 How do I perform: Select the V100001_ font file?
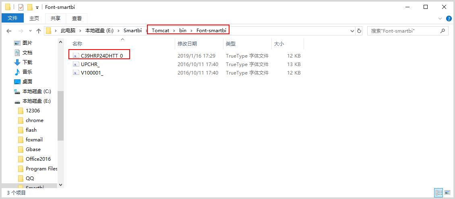coord(92,73)
